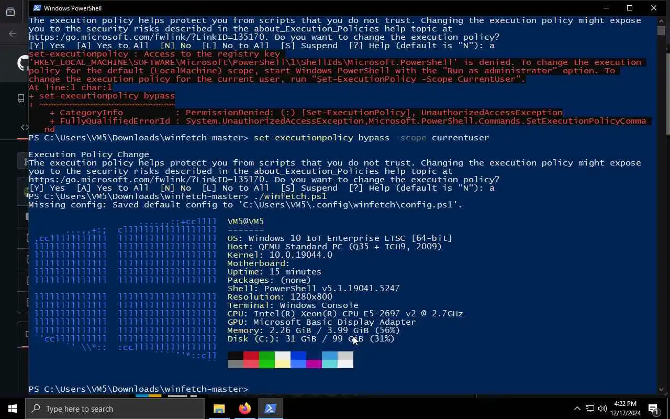Open the volume control tray icon
The height and width of the screenshot is (419, 670).
click(602, 409)
